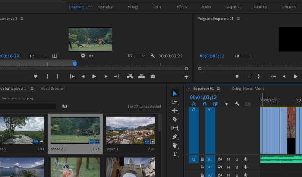Image resolution: width=302 pixels, height=177 pixels.
Task: Switch to Going_Home_Music timeline tab
Action: (248, 88)
